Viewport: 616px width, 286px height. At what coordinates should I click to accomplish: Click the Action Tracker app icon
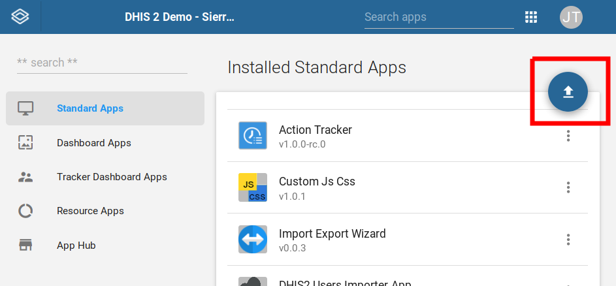point(253,136)
